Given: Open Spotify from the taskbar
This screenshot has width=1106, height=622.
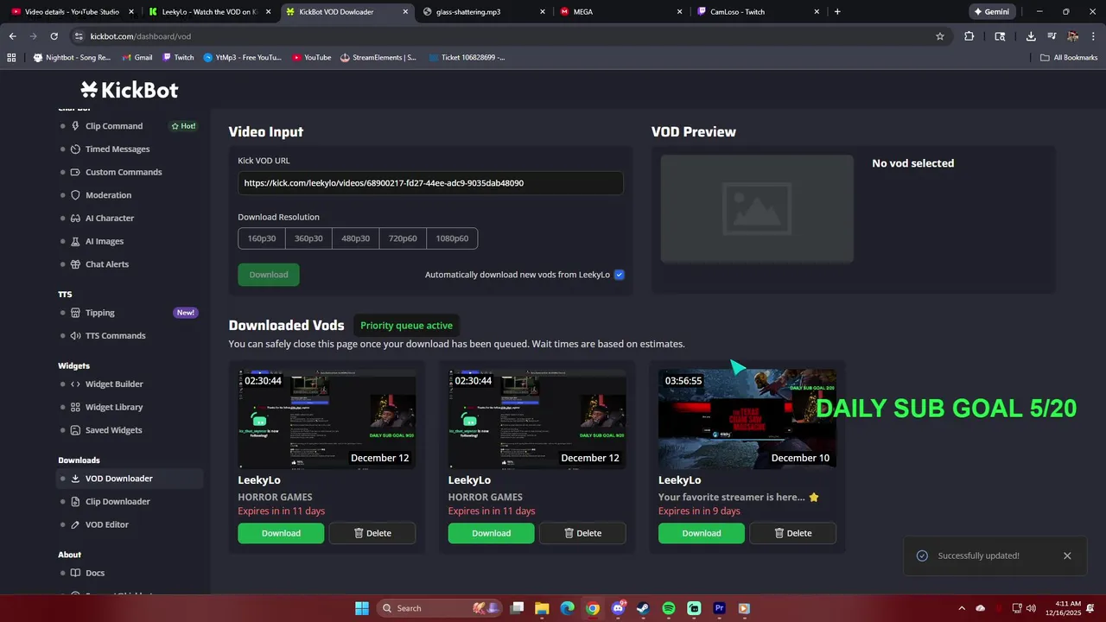Looking at the screenshot, I should pyautogui.click(x=669, y=608).
